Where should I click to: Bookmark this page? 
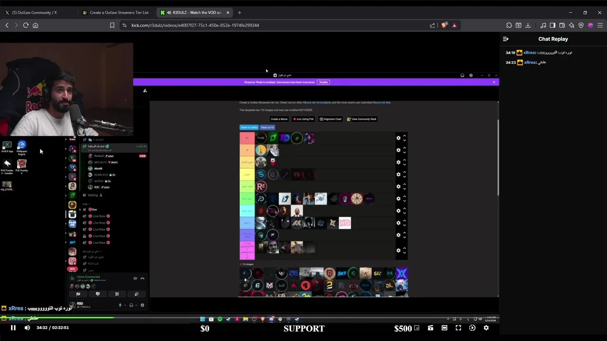pos(112,26)
